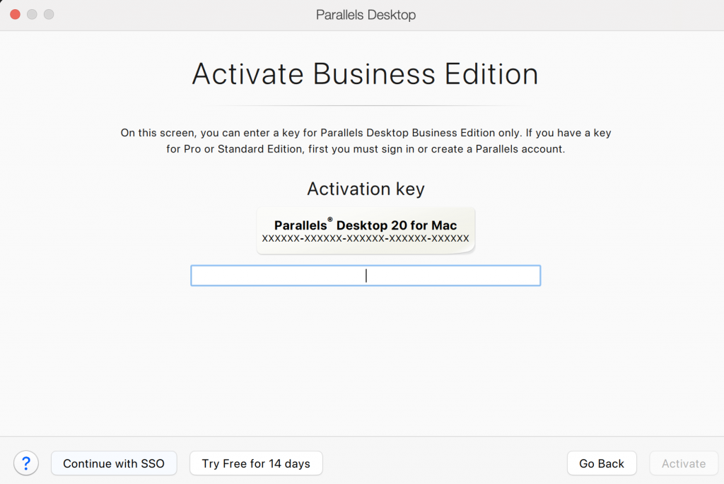Minimize the window with the yellow button

coord(32,14)
